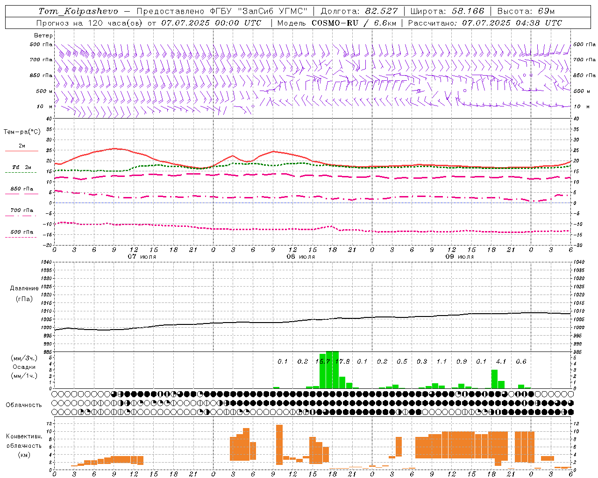This screenshot has width=598, height=478.
Task: Click the '700 гПа' temperature legend label
Action: click(x=22, y=210)
